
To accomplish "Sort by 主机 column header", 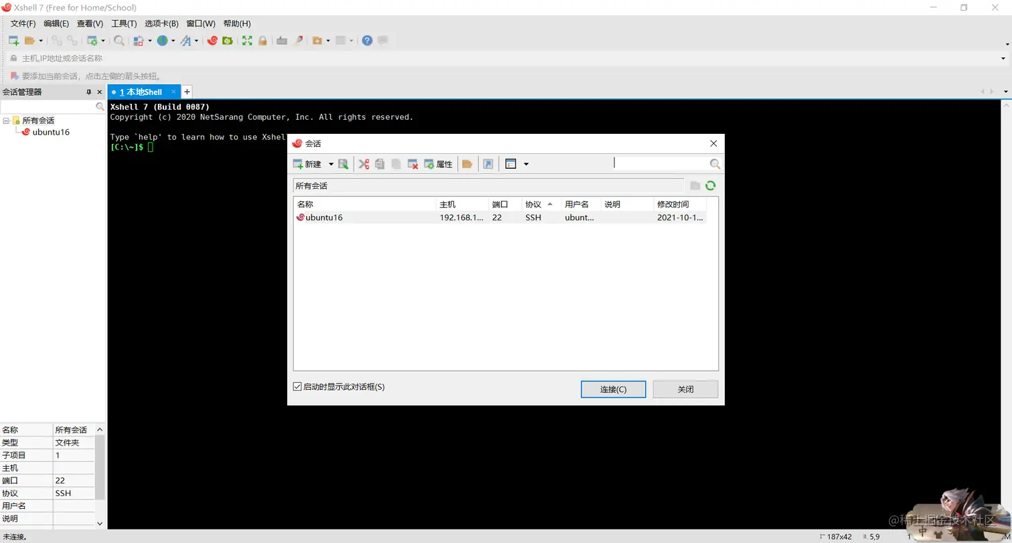I will pos(462,204).
